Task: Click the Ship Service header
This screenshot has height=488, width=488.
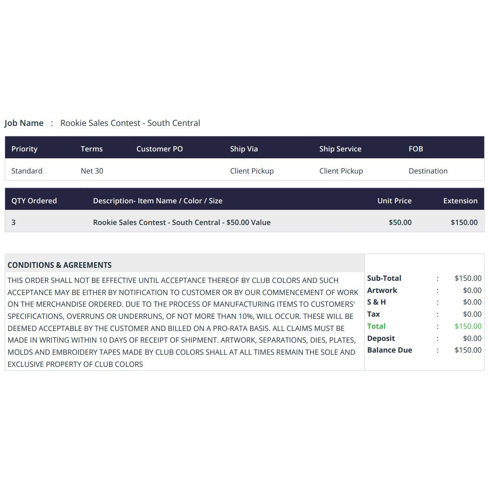Action: [x=340, y=149]
